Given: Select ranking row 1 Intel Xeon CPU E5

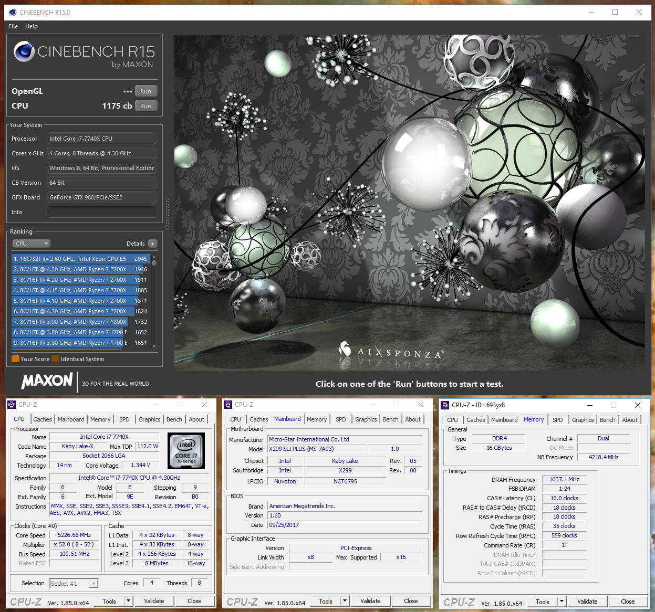Looking at the screenshot, I should pyautogui.click(x=81, y=259).
